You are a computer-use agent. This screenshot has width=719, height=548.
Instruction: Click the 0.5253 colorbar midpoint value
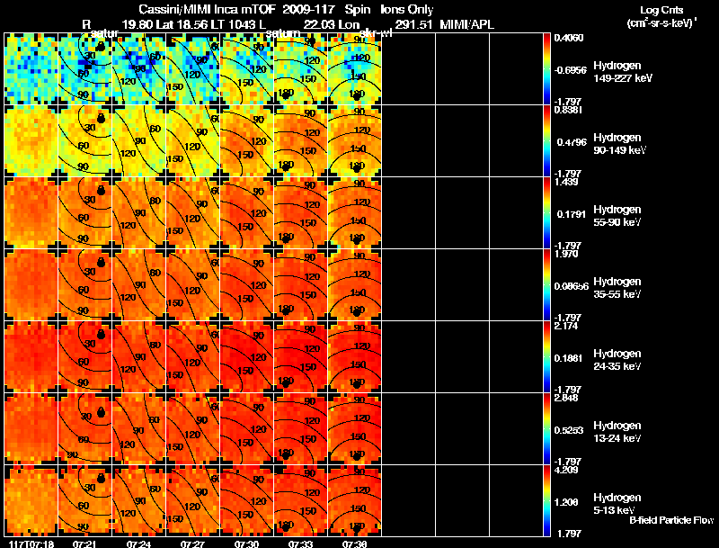570,430
